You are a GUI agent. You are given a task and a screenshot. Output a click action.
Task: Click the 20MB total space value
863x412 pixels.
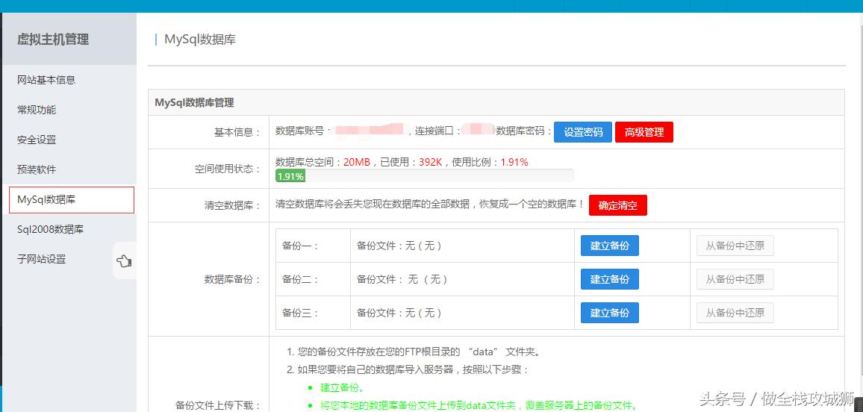coord(357,162)
